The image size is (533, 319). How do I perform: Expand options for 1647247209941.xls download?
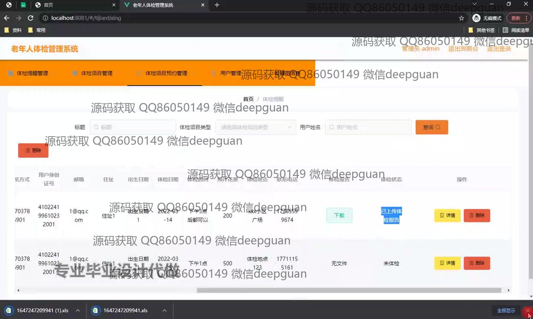pos(164,311)
